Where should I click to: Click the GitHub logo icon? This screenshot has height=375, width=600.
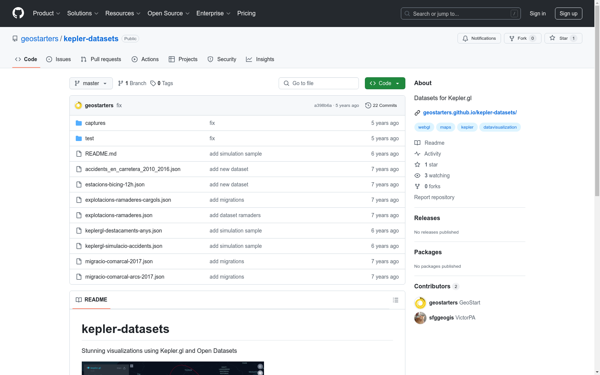click(x=18, y=13)
